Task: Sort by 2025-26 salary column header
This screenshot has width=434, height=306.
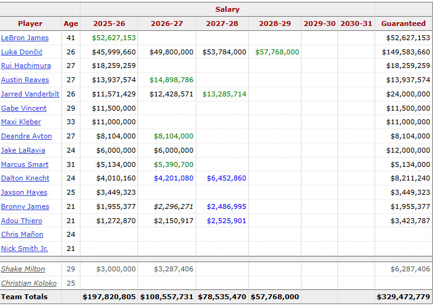Action: click(109, 23)
